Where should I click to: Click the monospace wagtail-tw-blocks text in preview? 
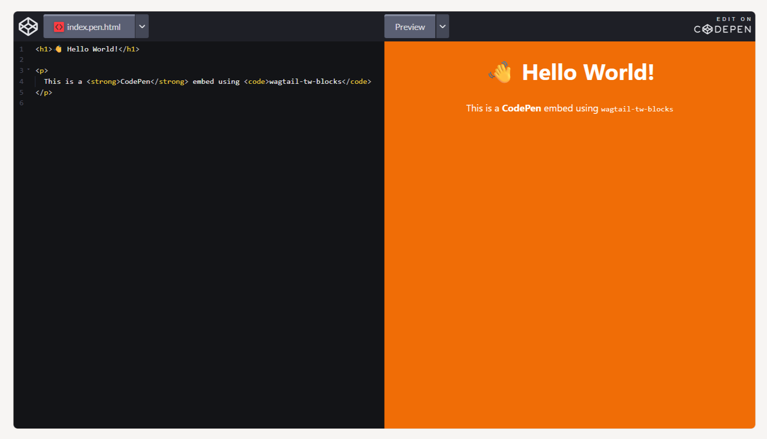point(637,109)
